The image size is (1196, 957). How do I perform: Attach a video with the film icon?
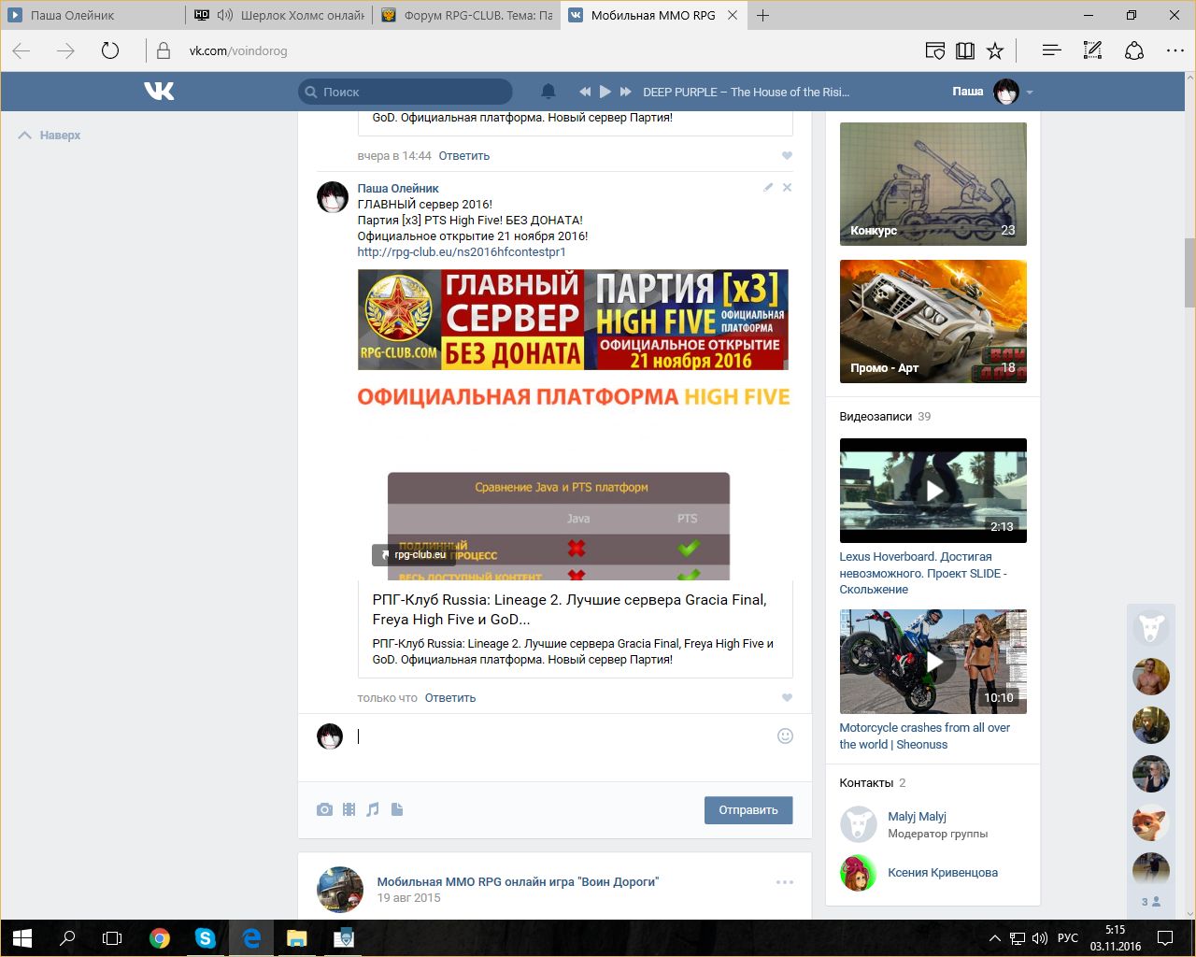click(x=349, y=809)
